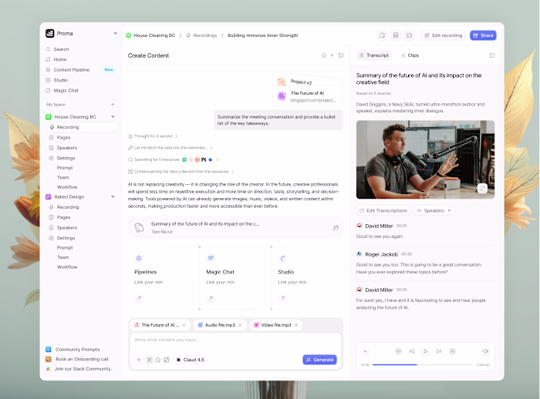540x399 pixels.
Task: Expand 'Let me fetch the data' step
Action: [170, 148]
